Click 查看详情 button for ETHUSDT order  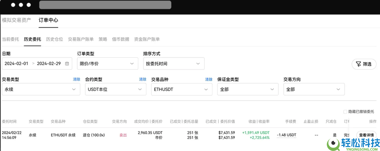366,135
